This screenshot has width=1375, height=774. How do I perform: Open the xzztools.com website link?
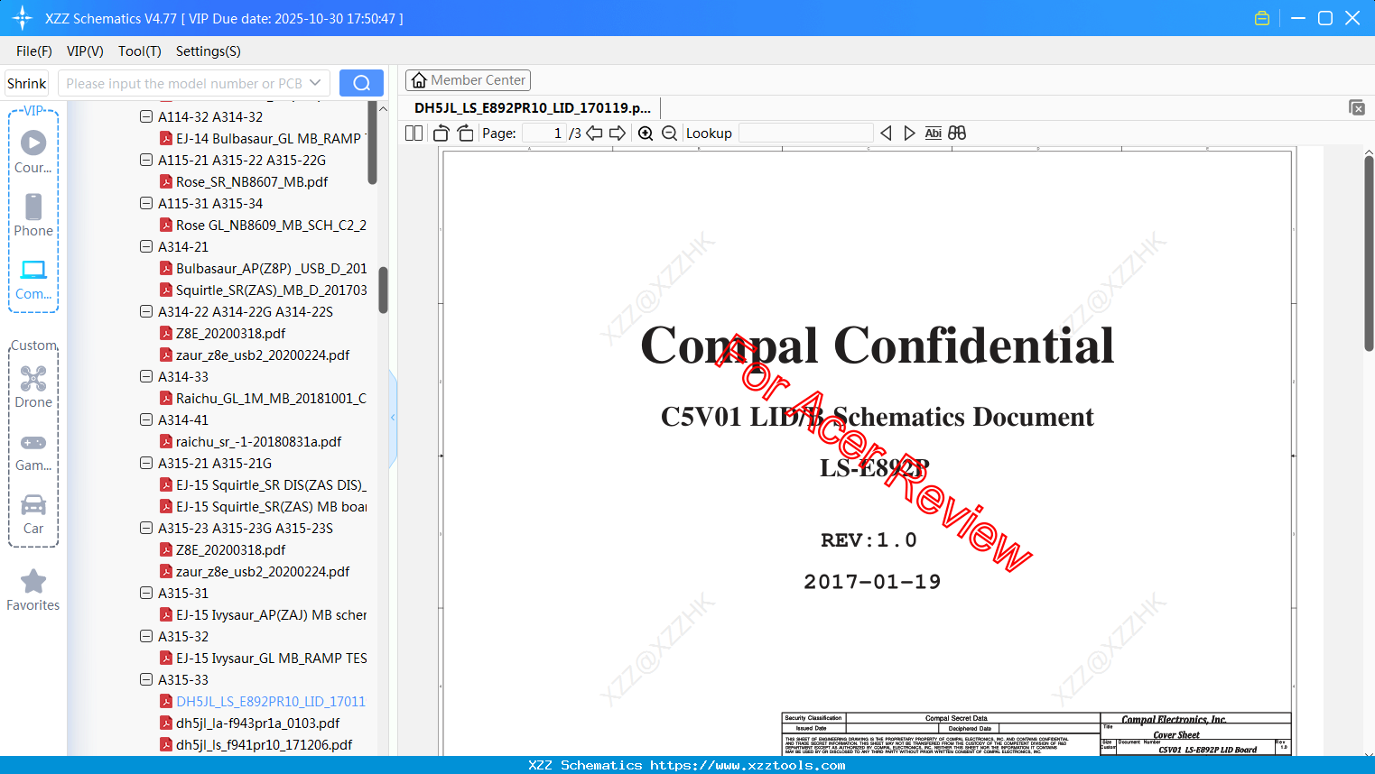coord(748,765)
